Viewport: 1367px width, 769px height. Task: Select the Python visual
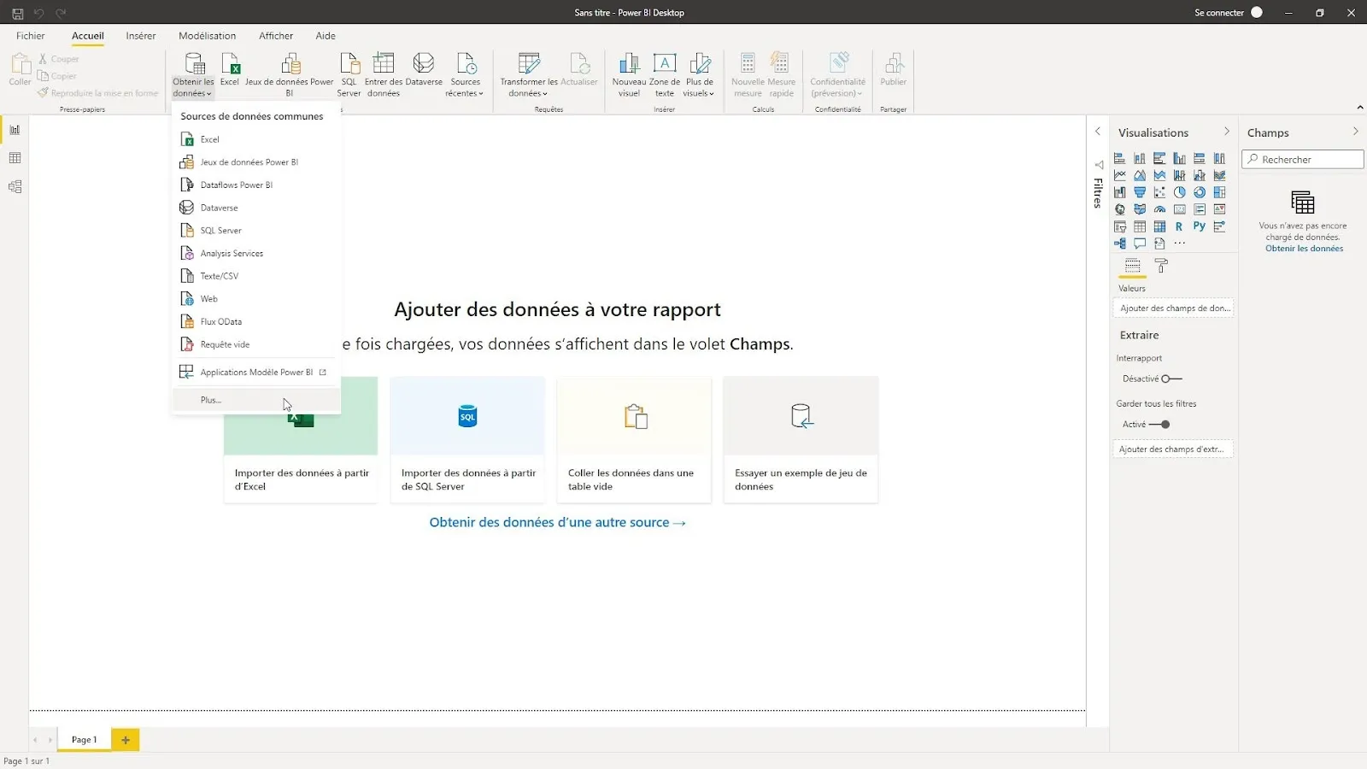point(1200,226)
